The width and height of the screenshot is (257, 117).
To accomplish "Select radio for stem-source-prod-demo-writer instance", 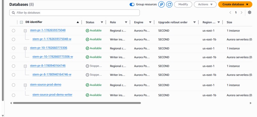I will [x=13, y=95].
